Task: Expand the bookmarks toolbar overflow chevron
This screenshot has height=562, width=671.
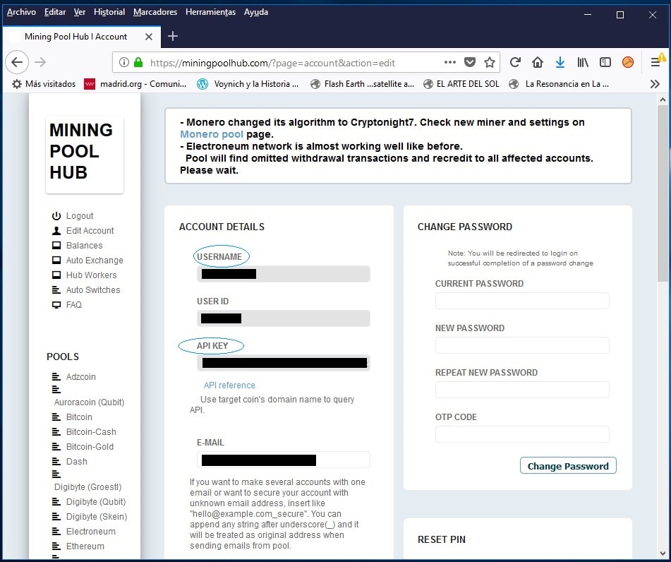Action: [x=655, y=84]
